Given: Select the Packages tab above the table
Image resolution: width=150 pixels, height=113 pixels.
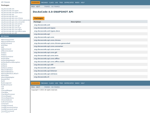Looking at the screenshot, I should tap(39, 18).
